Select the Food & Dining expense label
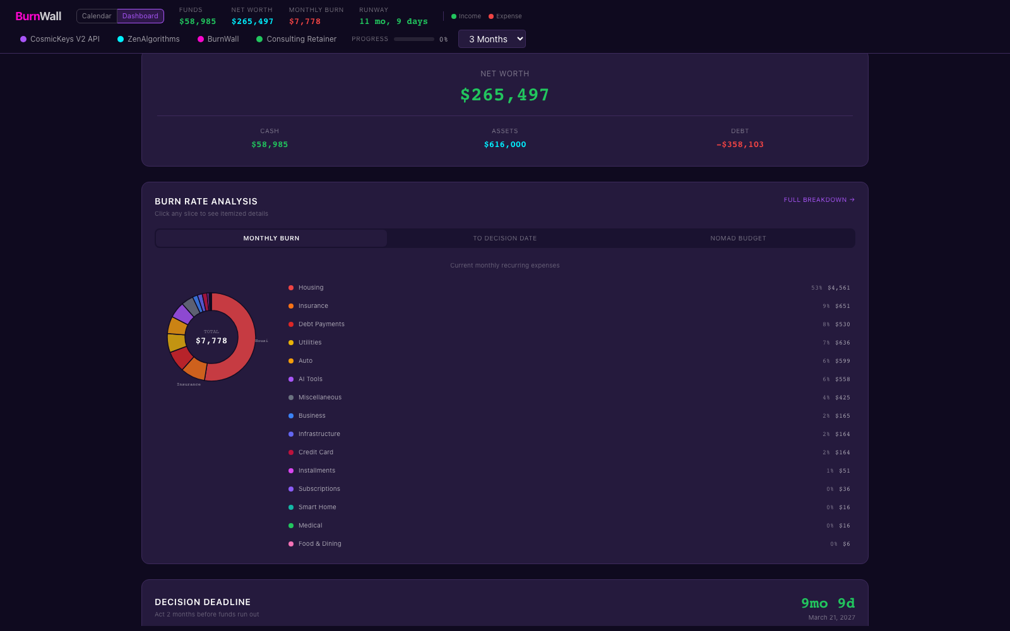The height and width of the screenshot is (631, 1010). (x=320, y=544)
